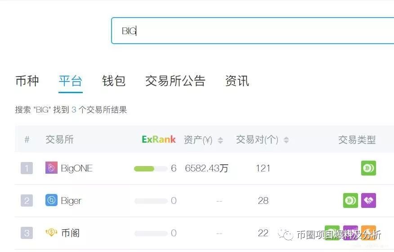Click the 币阁 ExRank progress bar
The height and width of the screenshot is (252, 394).
tap(151, 234)
